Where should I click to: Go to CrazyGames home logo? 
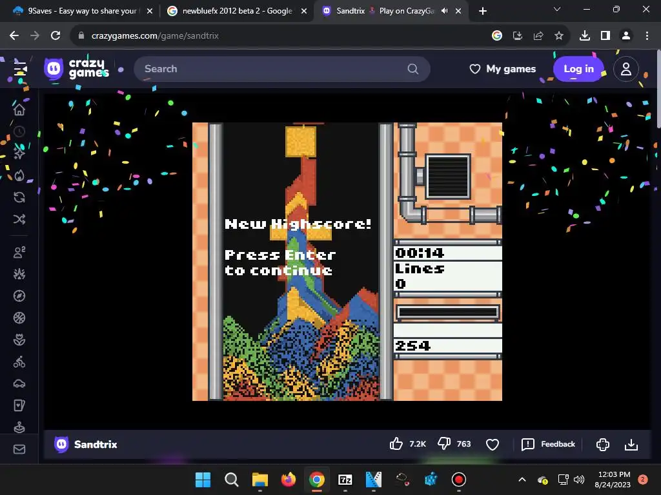point(77,68)
